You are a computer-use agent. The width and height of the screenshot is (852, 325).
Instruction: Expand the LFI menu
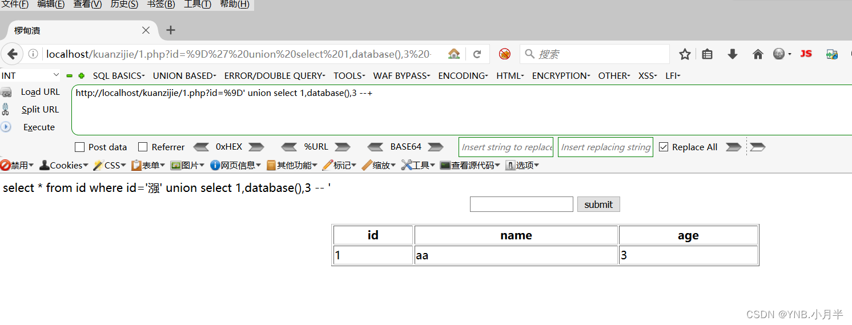pyautogui.click(x=673, y=75)
